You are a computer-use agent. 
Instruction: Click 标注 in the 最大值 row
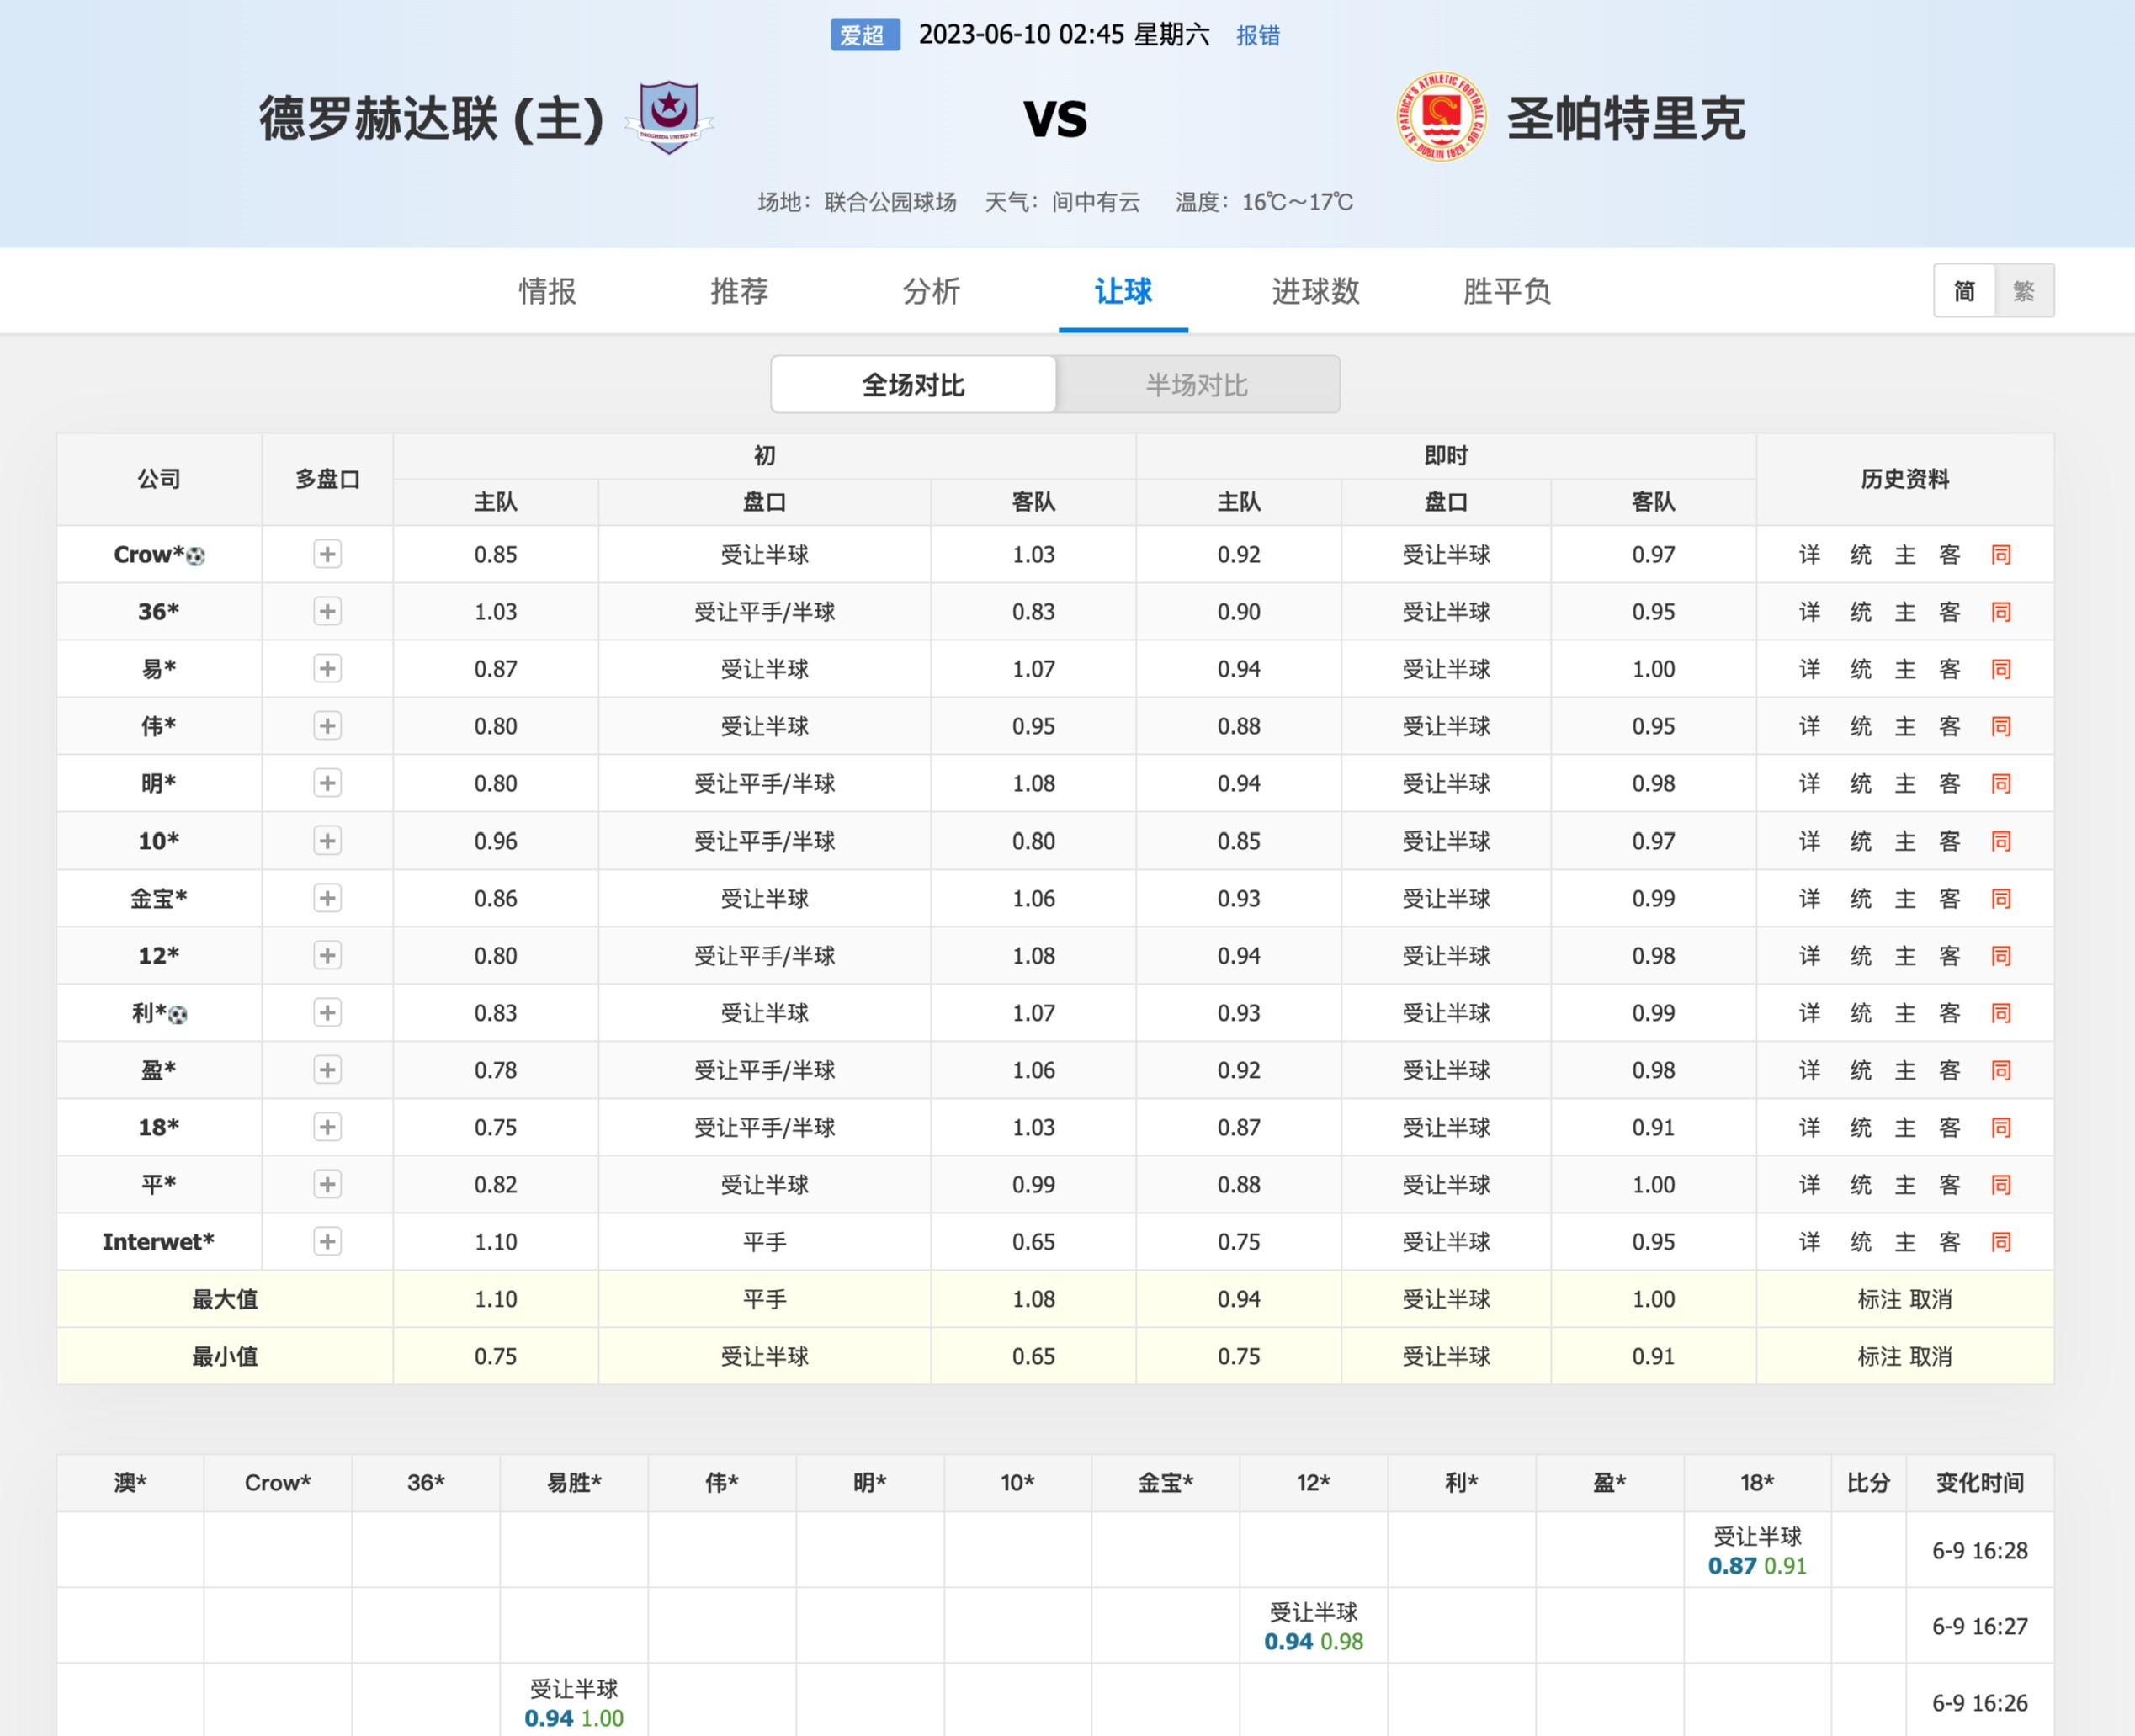1879,1299
